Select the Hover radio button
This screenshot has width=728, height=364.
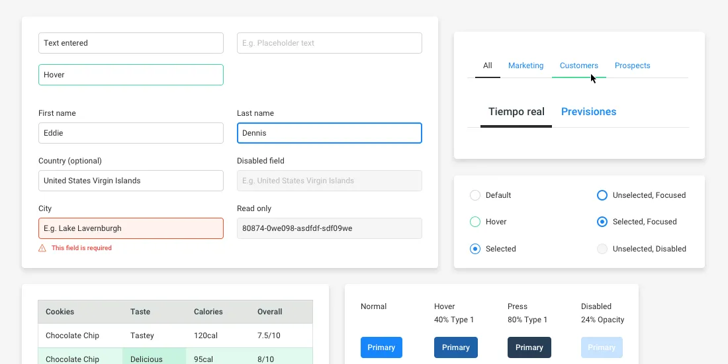pos(475,222)
